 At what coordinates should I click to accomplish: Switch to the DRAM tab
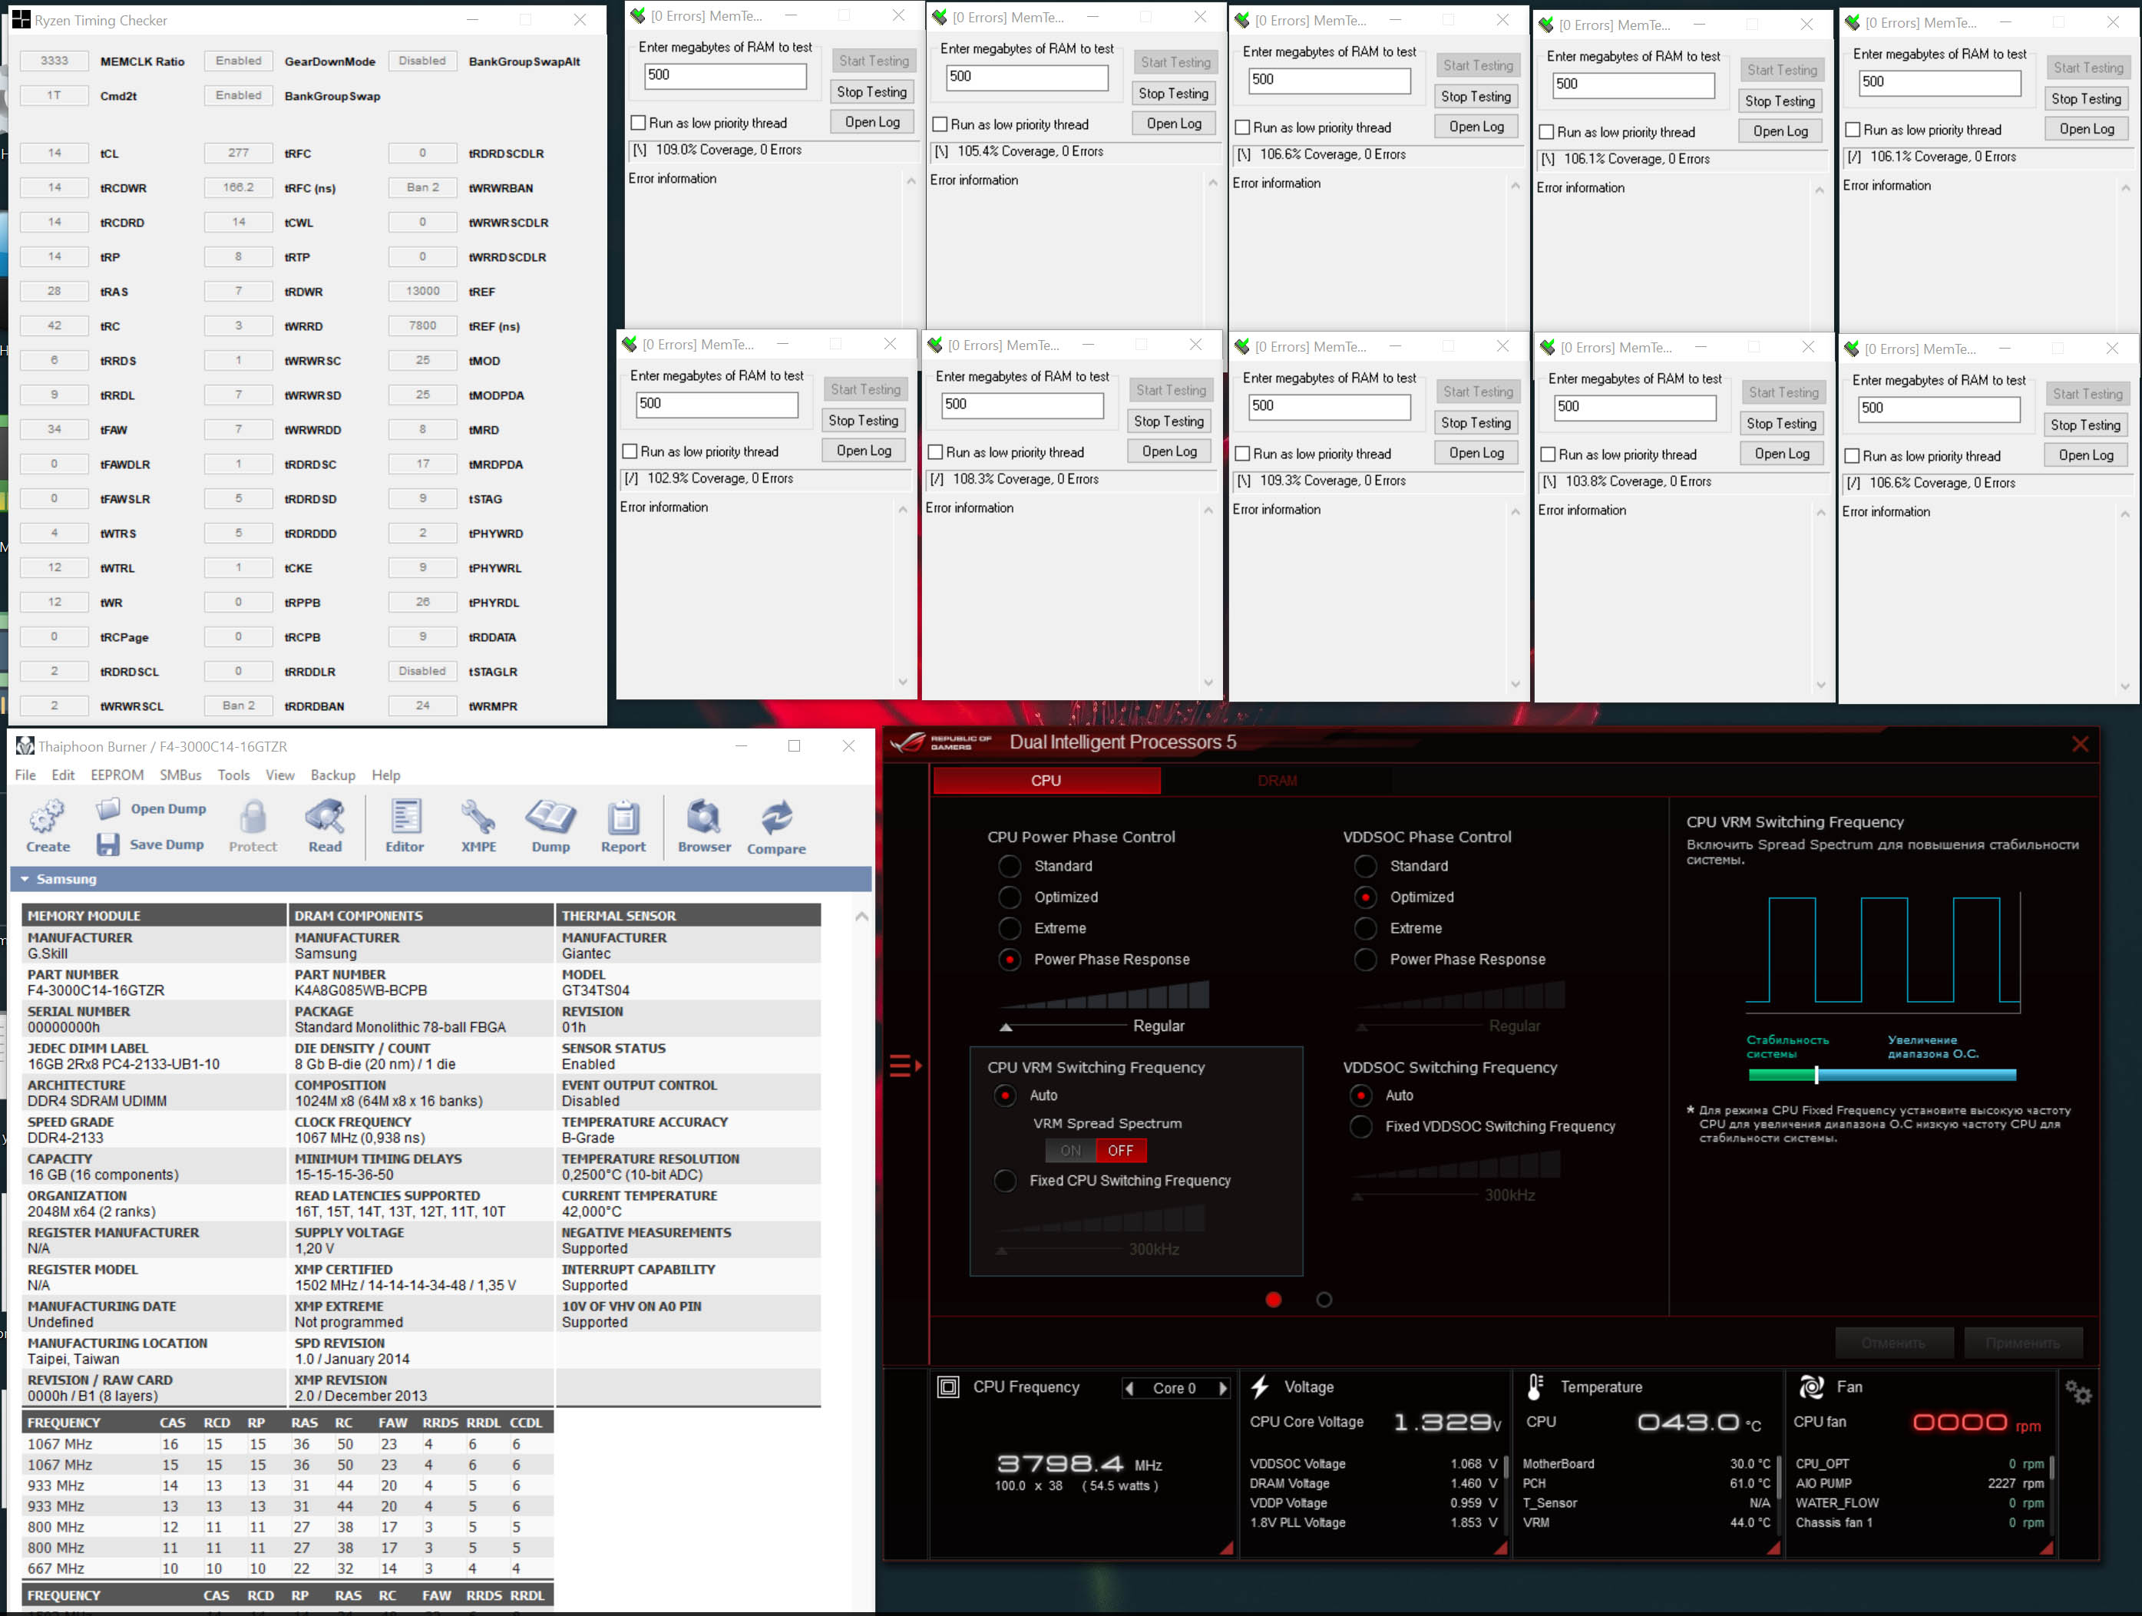coord(1276,781)
